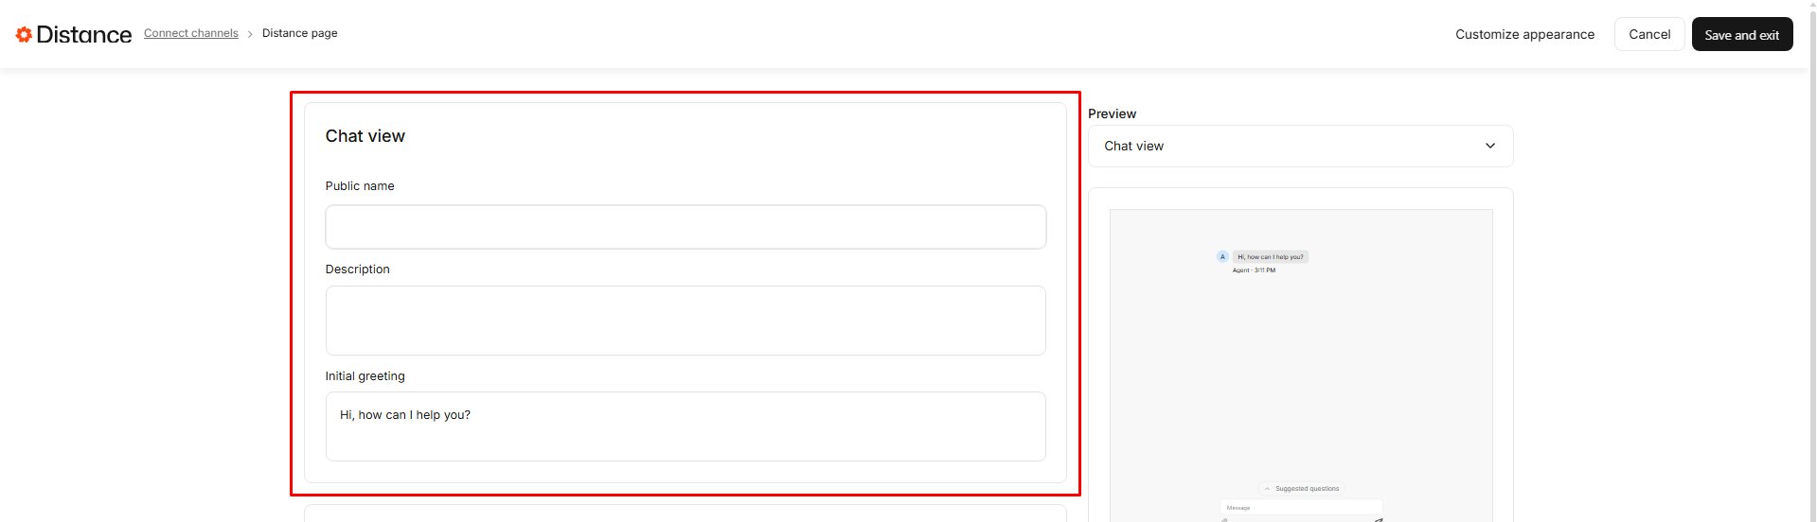This screenshot has width=1817, height=522.
Task: Click Save and exit
Action: (x=1740, y=34)
